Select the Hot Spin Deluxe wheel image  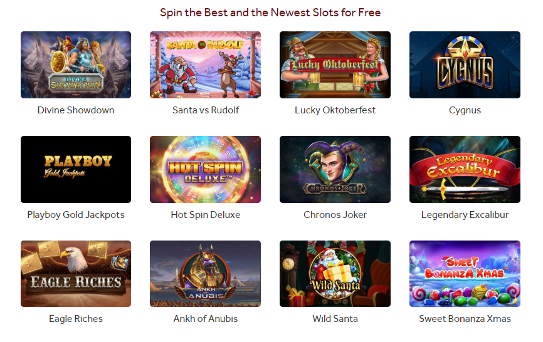point(206,170)
